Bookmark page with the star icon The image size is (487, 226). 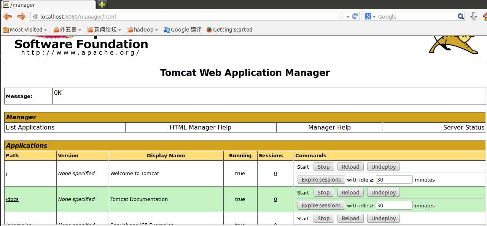click(x=341, y=16)
